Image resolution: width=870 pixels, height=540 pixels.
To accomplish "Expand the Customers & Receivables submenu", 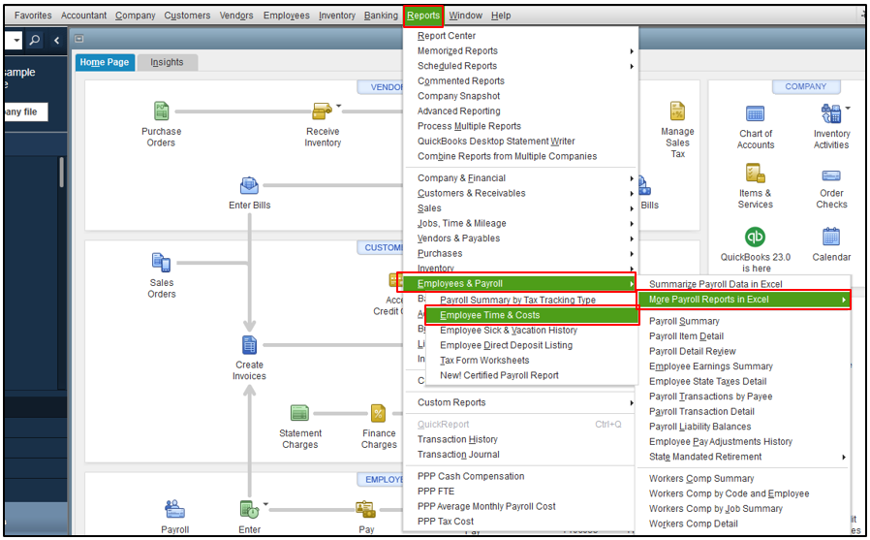I will click(x=632, y=193).
